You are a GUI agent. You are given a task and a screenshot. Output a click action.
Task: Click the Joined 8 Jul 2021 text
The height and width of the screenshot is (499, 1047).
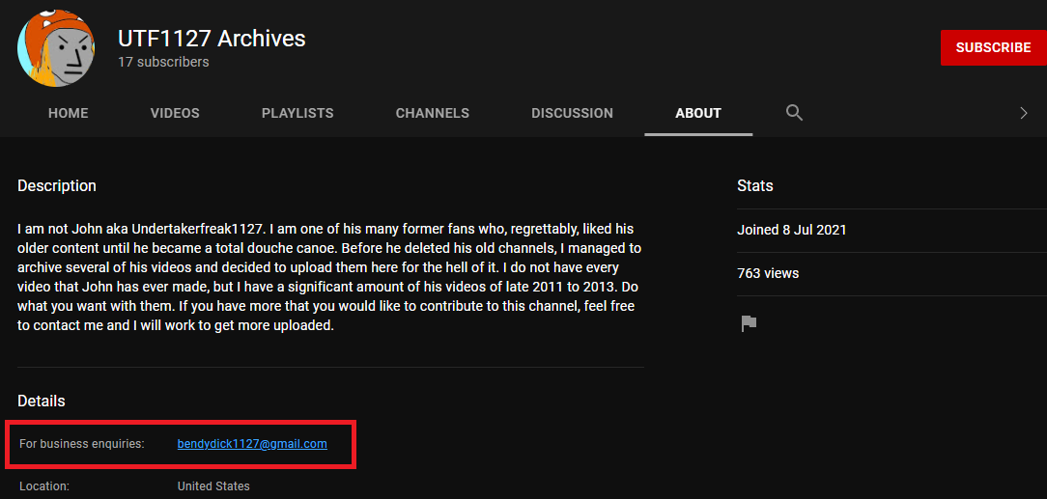792,230
